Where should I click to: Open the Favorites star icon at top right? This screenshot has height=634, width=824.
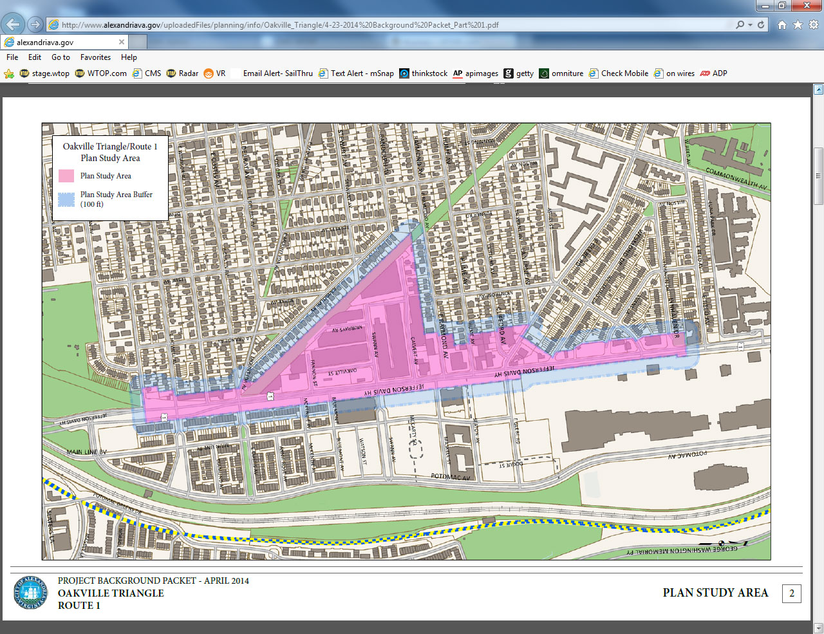pyautogui.click(x=798, y=24)
